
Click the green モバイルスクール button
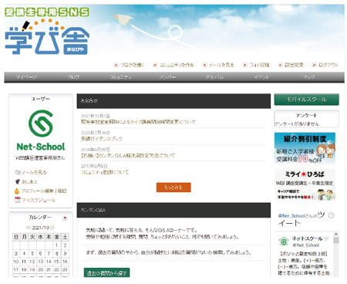pyautogui.click(x=306, y=100)
